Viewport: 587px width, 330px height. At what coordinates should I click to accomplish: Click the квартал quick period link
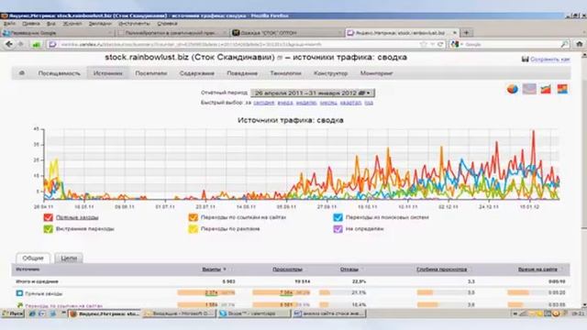tap(350, 103)
